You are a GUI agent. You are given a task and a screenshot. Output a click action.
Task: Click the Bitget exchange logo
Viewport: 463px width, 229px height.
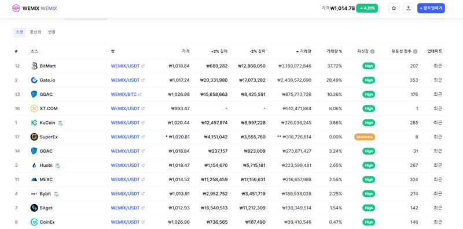[34, 208]
